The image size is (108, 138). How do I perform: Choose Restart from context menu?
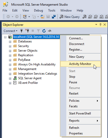pyautogui.click(x=80, y=94)
